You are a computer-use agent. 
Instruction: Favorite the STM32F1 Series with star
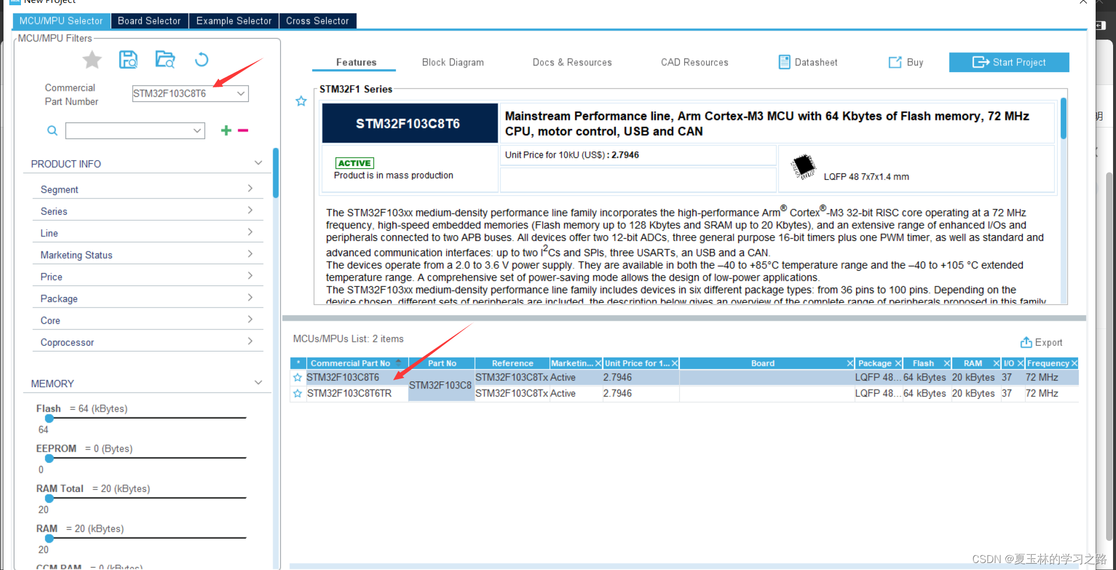coord(301,101)
